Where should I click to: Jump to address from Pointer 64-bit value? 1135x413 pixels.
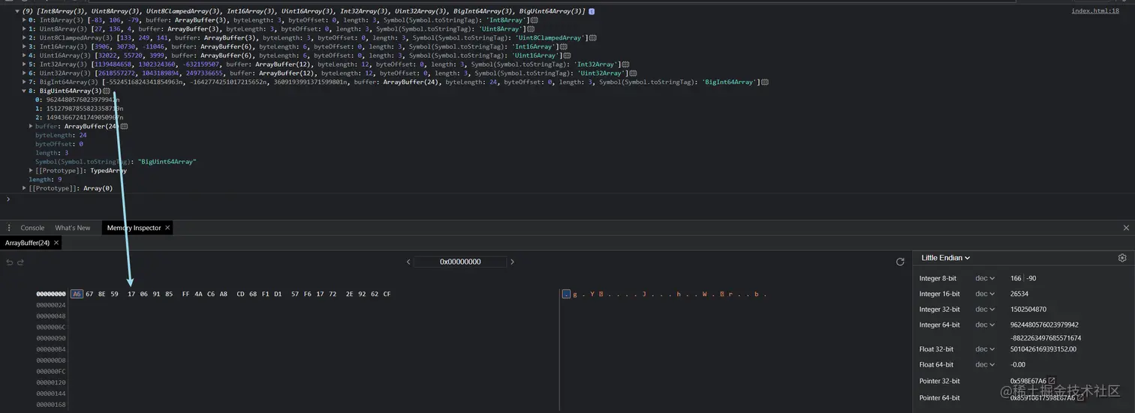[1082, 397]
